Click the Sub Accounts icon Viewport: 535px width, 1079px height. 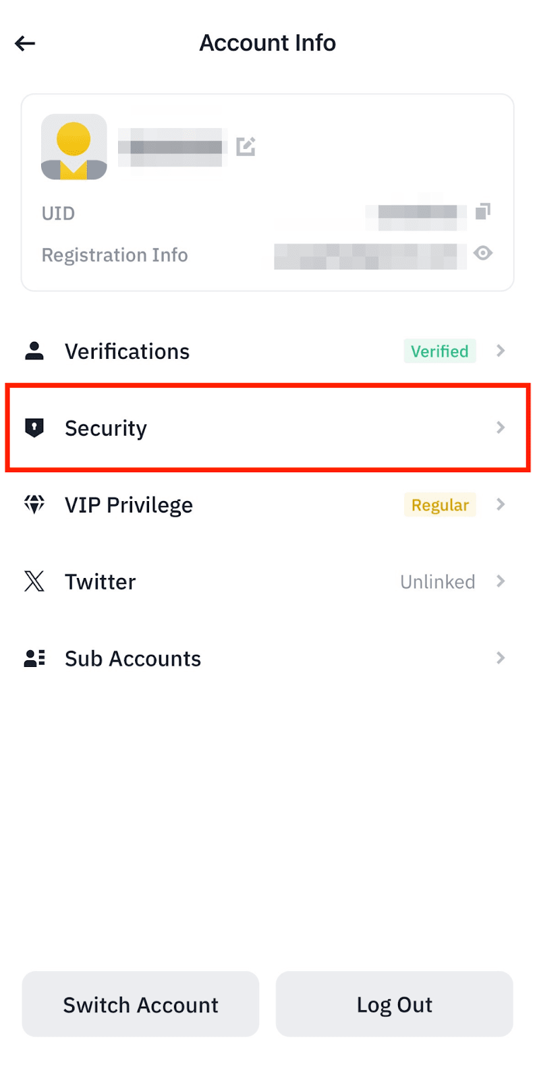click(x=34, y=658)
